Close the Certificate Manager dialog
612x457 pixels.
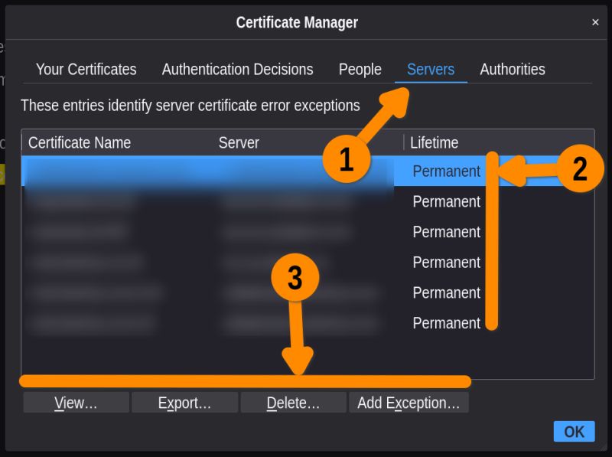pos(596,21)
